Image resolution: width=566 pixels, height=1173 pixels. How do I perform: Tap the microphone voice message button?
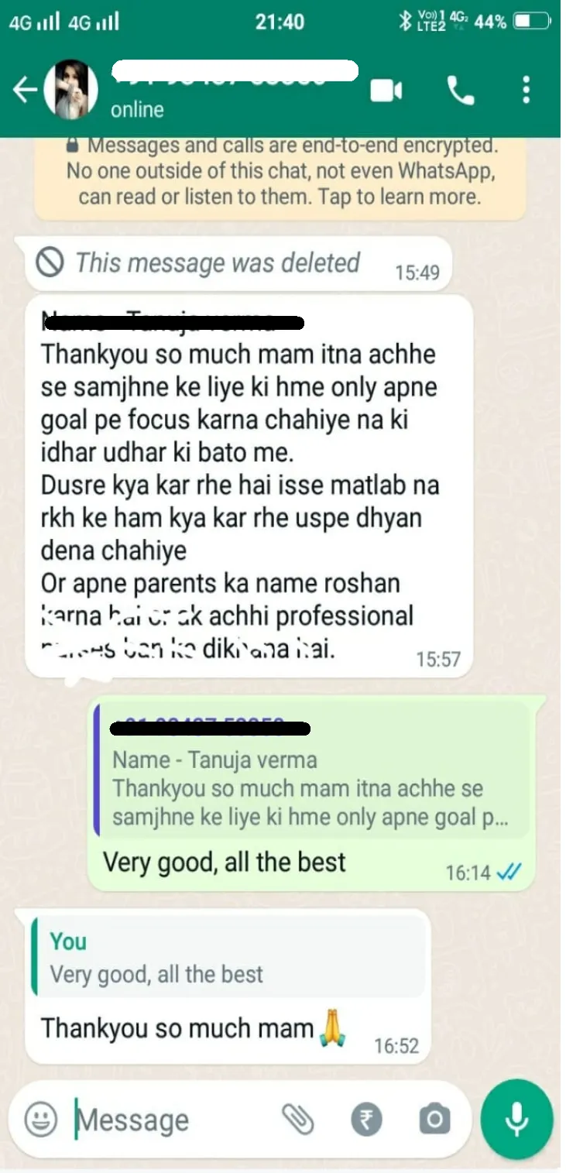[x=516, y=1120]
